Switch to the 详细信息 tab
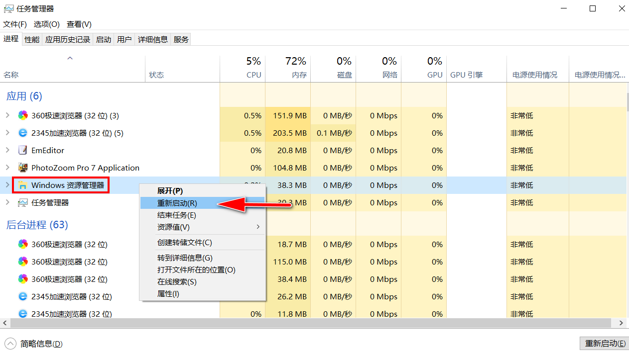629x356 pixels. tap(153, 39)
